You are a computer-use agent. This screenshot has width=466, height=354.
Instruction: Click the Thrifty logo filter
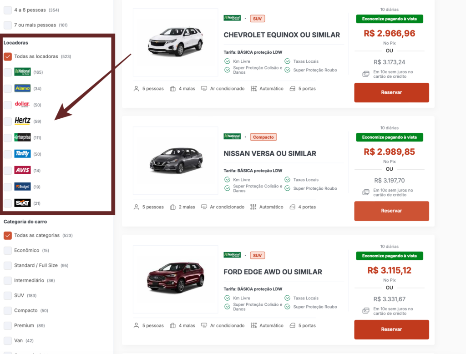[22, 154]
